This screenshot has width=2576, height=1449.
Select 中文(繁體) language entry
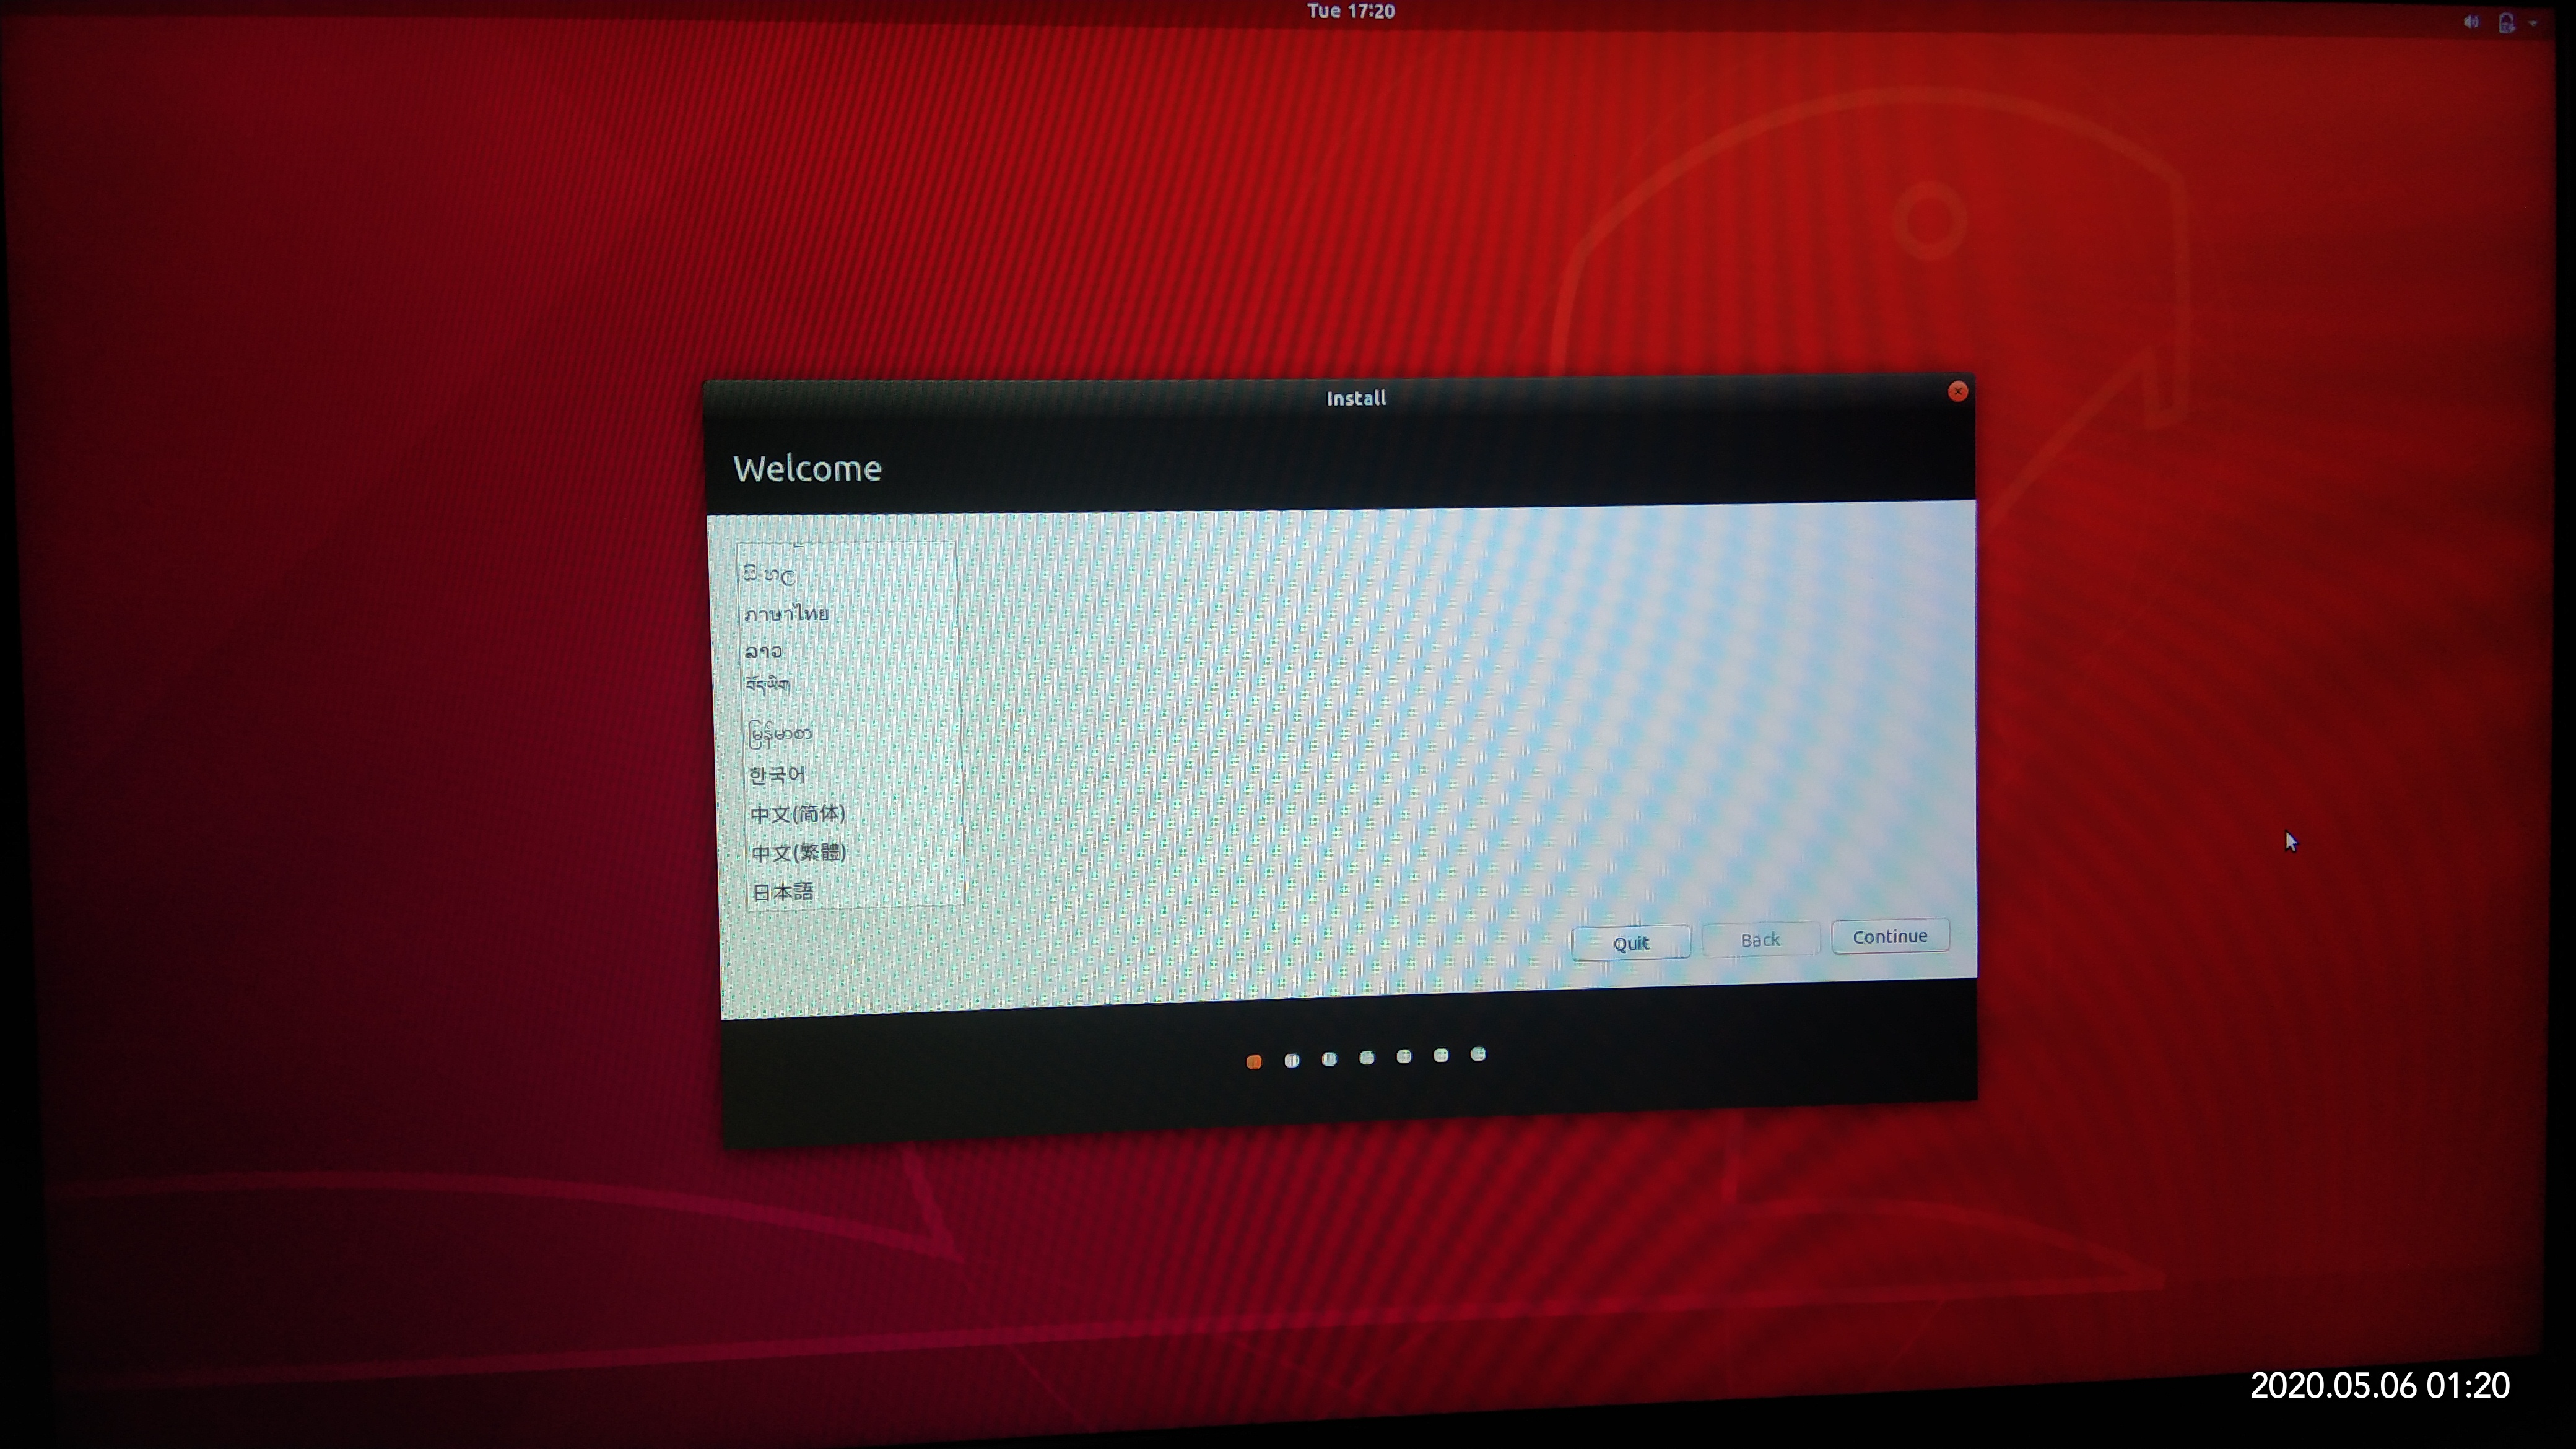[x=798, y=853]
